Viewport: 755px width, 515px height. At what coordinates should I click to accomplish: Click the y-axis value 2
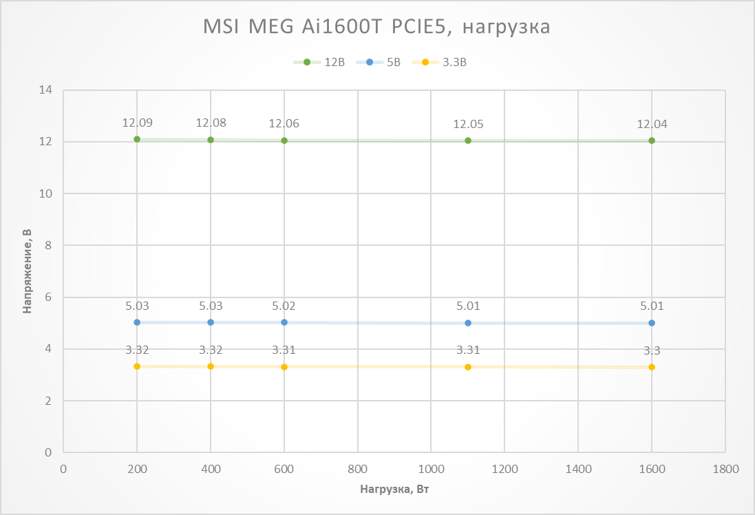tap(48, 401)
